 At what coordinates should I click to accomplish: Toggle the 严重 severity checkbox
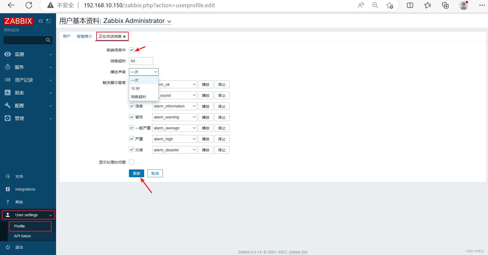131,139
